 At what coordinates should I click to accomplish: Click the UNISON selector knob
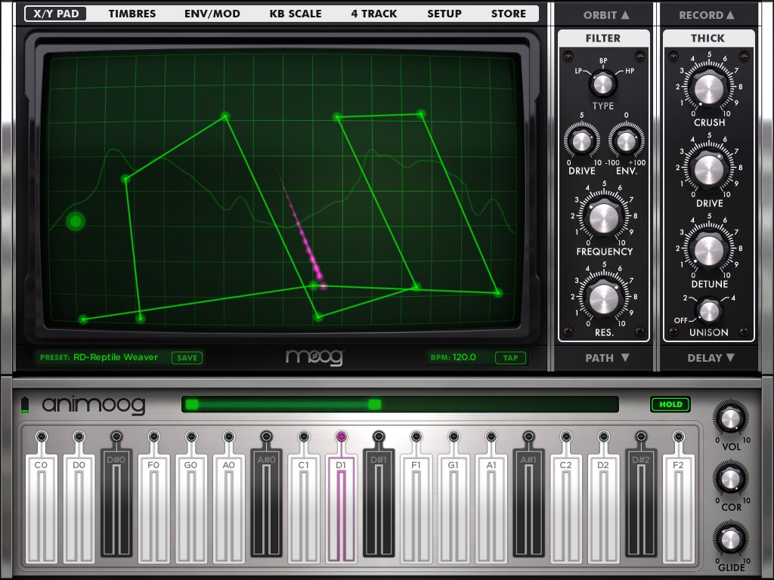[709, 310]
